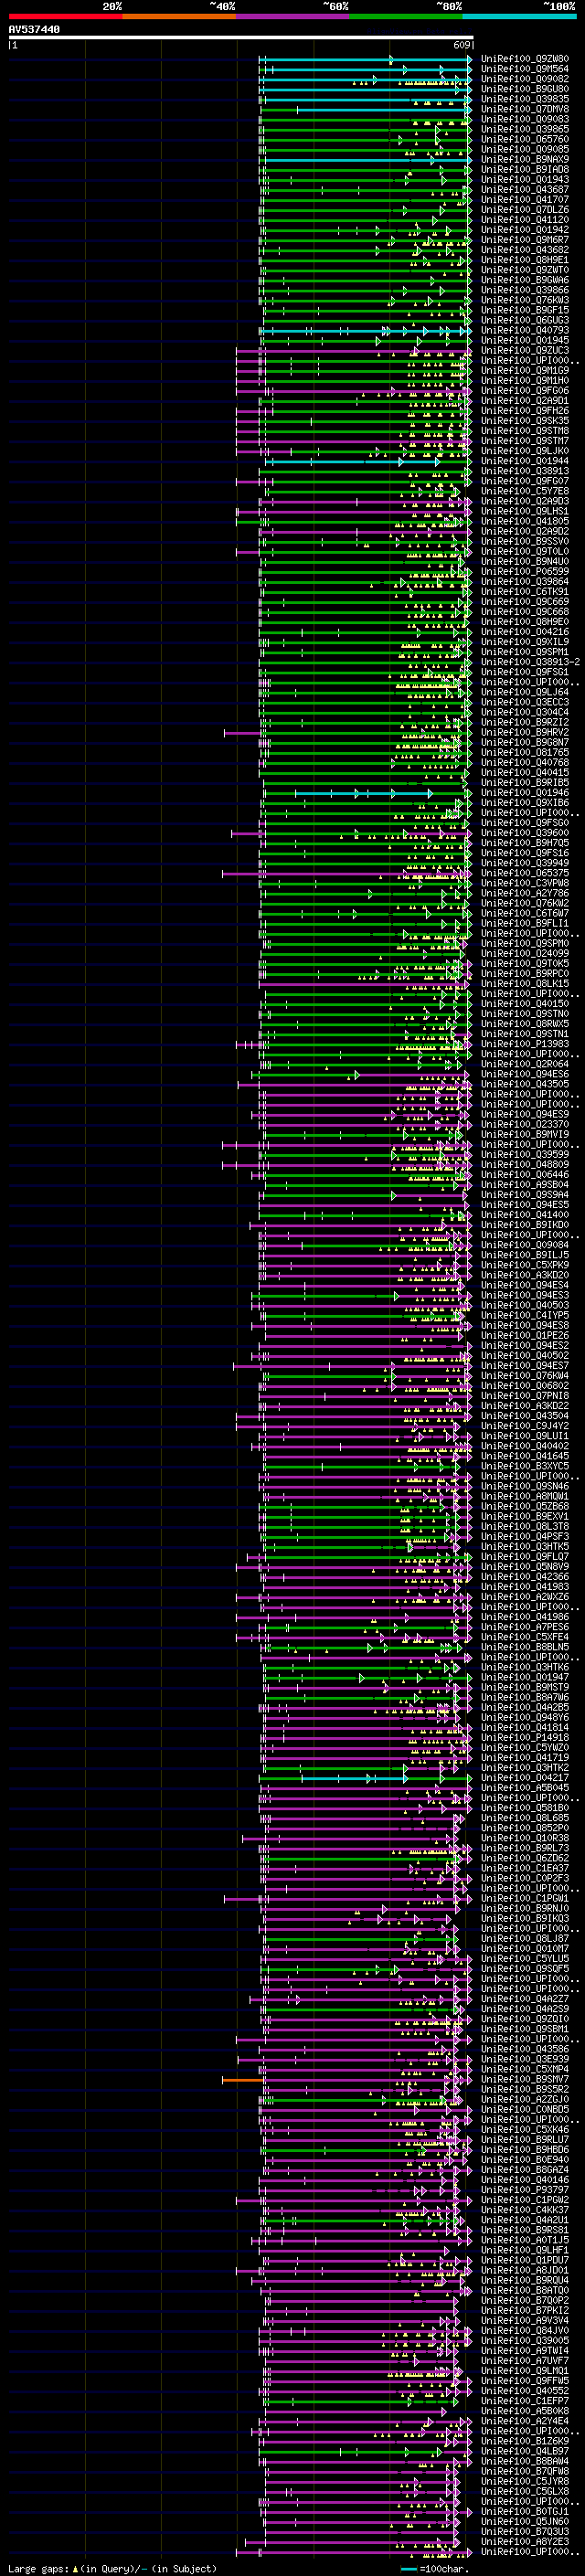Open hit UniRef100_A8Y2E3
585x2576 pixels.
click(x=525, y=2542)
